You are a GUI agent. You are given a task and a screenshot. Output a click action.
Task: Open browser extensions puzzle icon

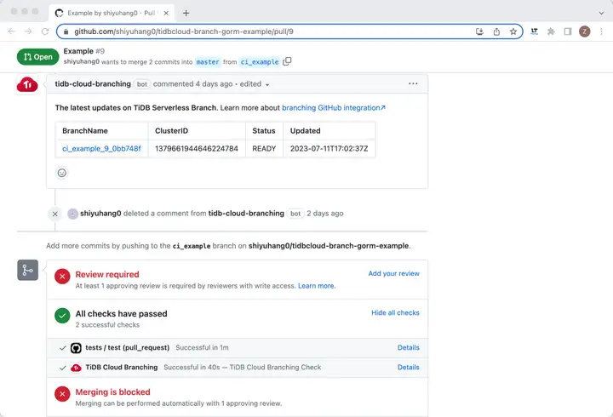(551, 31)
